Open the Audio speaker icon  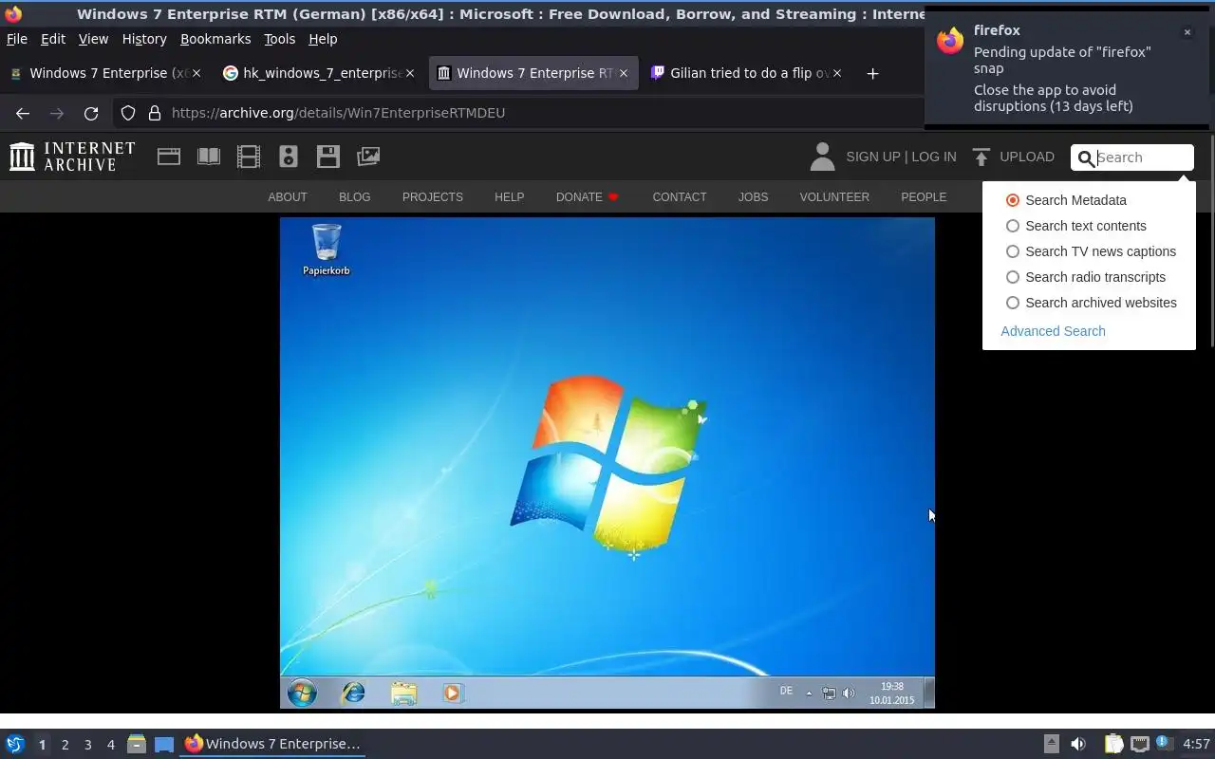[289, 157]
